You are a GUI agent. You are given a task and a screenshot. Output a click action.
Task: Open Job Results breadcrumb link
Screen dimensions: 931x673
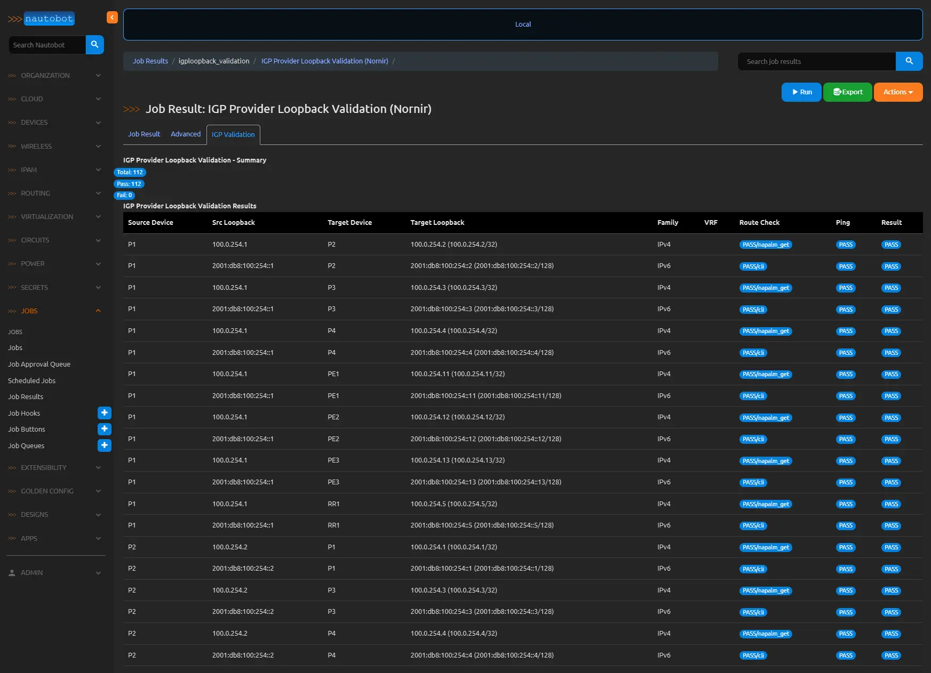(150, 61)
